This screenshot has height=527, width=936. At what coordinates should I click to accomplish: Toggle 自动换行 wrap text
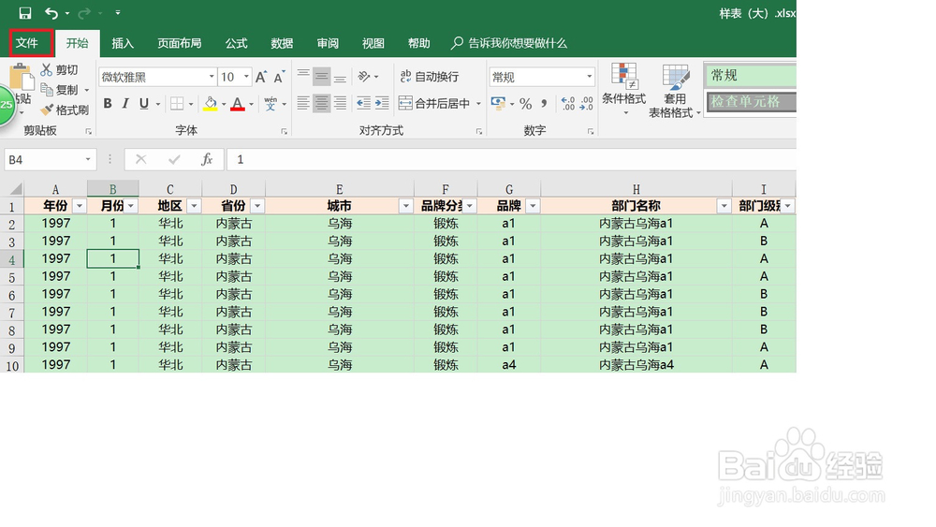click(430, 77)
